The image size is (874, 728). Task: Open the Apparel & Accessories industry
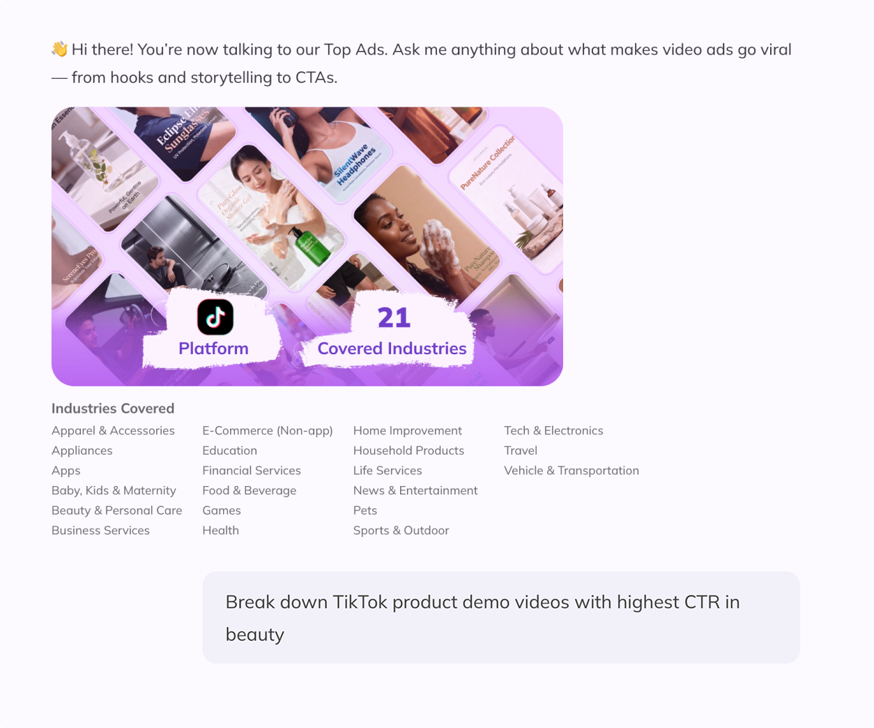[113, 430]
